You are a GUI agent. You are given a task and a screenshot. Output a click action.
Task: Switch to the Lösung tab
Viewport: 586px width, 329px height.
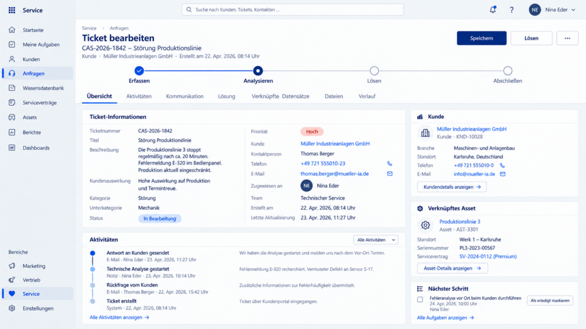coord(227,96)
